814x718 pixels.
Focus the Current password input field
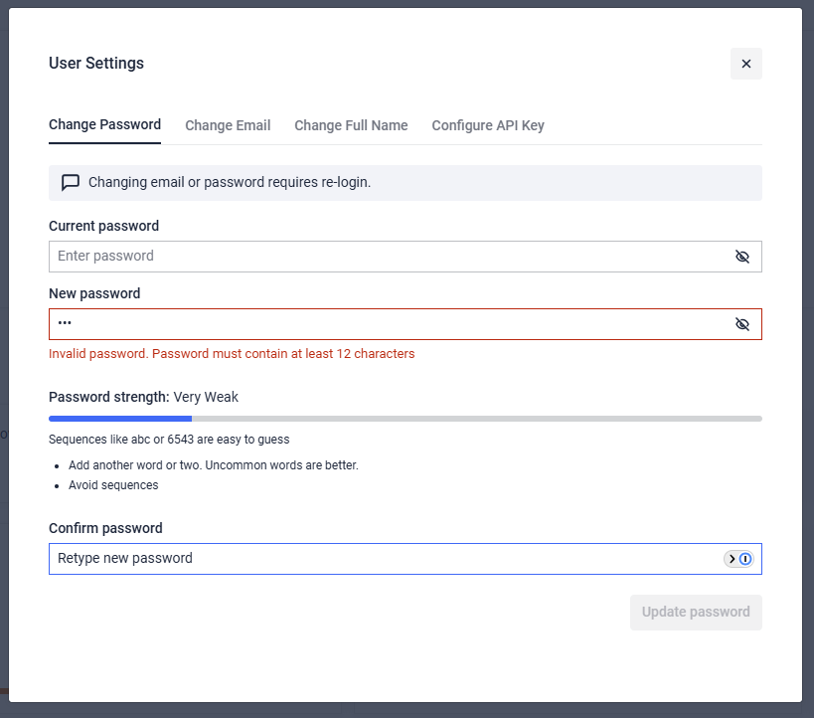pyautogui.click(x=388, y=257)
